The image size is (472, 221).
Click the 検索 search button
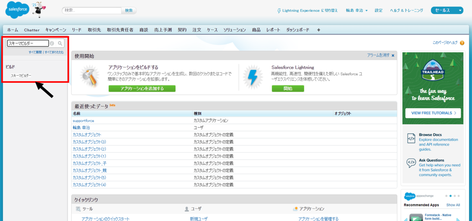click(x=129, y=11)
